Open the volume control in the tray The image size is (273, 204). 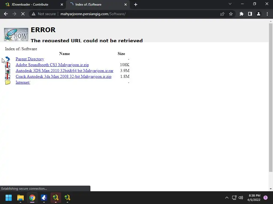point(241,198)
